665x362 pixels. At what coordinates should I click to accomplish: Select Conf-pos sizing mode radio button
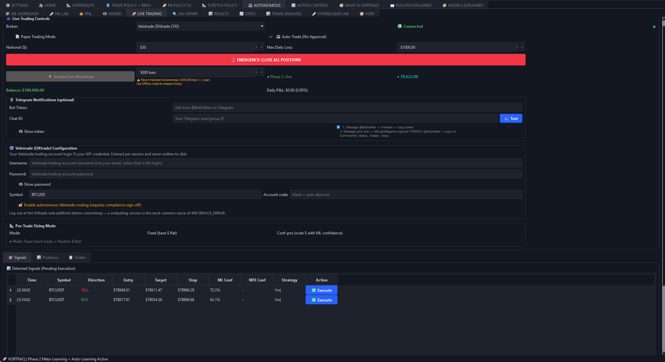pos(272,233)
